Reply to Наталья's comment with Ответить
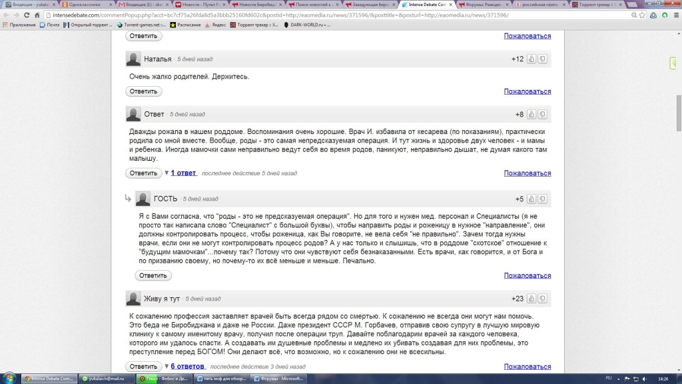Image resolution: width=682 pixels, height=384 pixels. (144, 91)
